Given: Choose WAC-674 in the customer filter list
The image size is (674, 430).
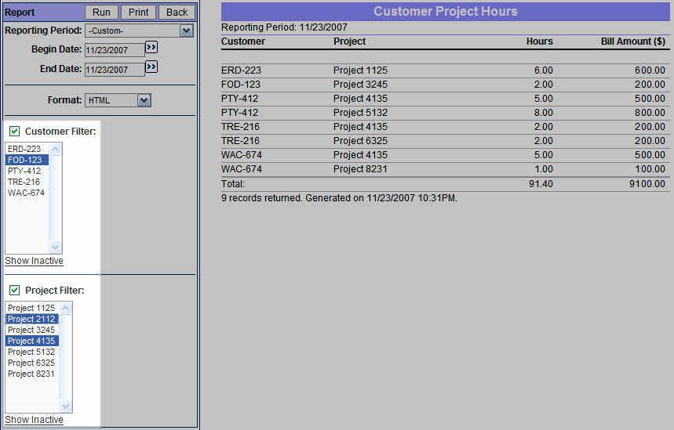Looking at the screenshot, I should 26,193.
